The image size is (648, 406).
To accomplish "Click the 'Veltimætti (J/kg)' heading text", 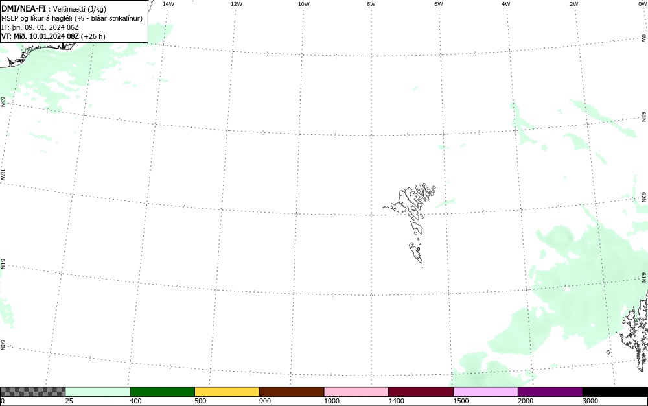I will [80, 9].
